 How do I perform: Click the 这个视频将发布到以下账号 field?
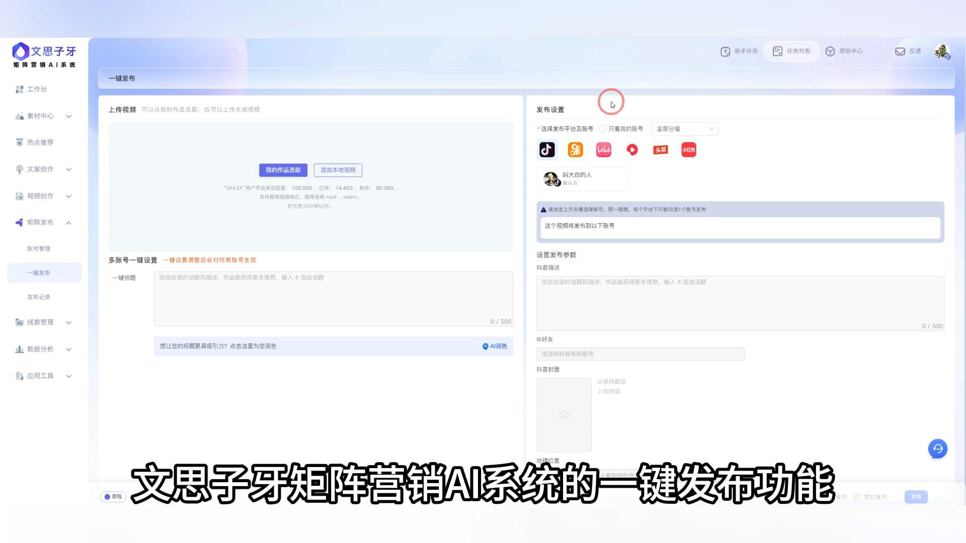[x=740, y=227]
